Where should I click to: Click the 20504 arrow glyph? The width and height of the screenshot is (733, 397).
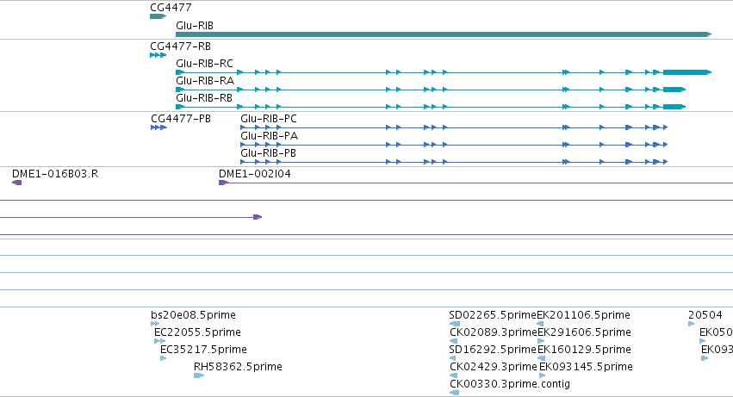692,324
